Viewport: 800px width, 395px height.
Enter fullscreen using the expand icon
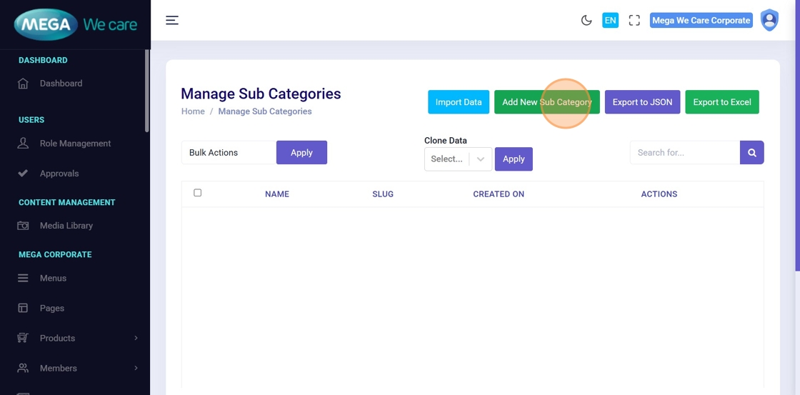pos(634,20)
